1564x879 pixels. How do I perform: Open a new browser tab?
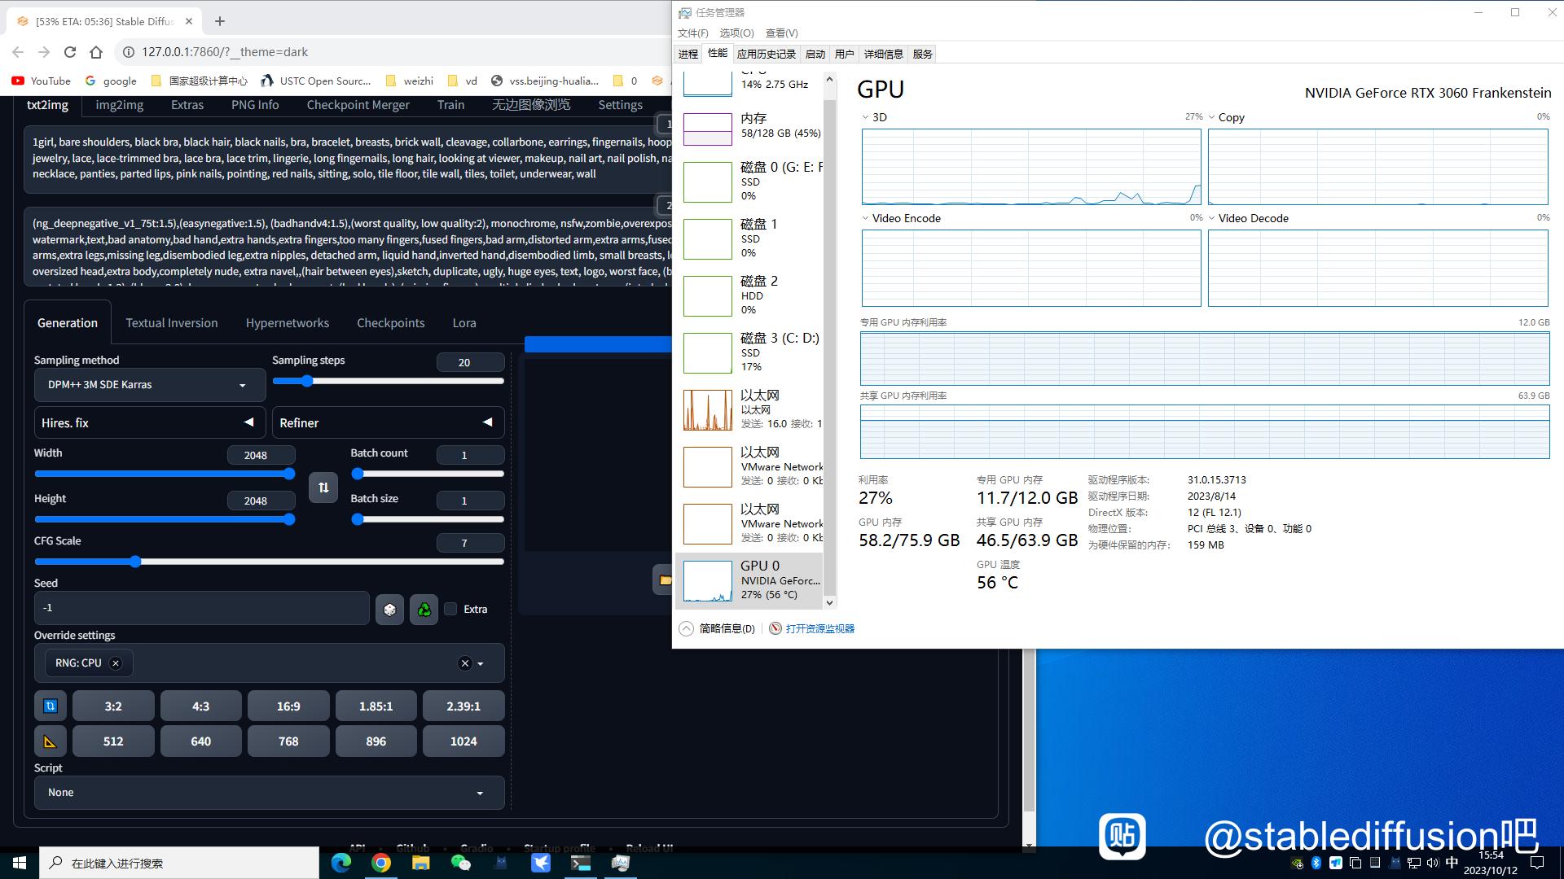220,21
